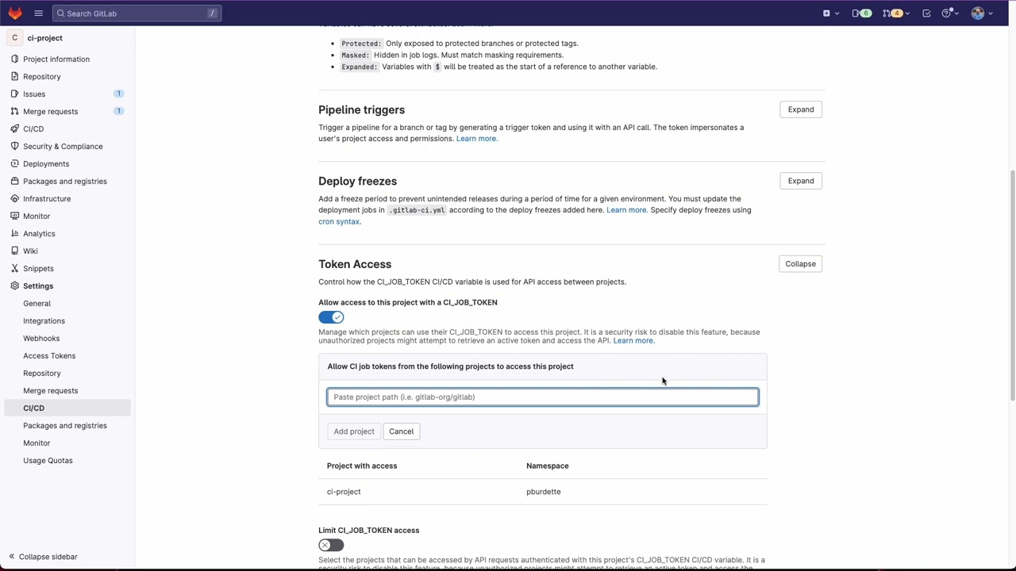Open General under Settings
Viewport: 1016px width, 571px height.
click(37, 303)
